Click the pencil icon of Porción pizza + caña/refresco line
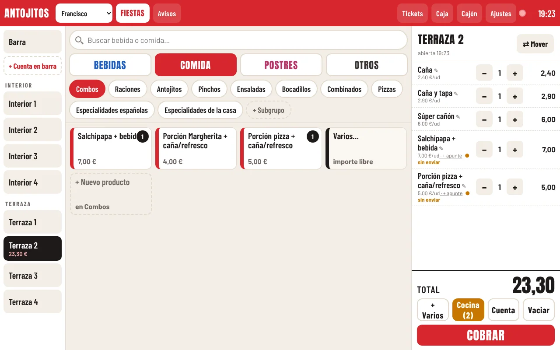Viewport: 560px width, 350px height. (x=464, y=186)
